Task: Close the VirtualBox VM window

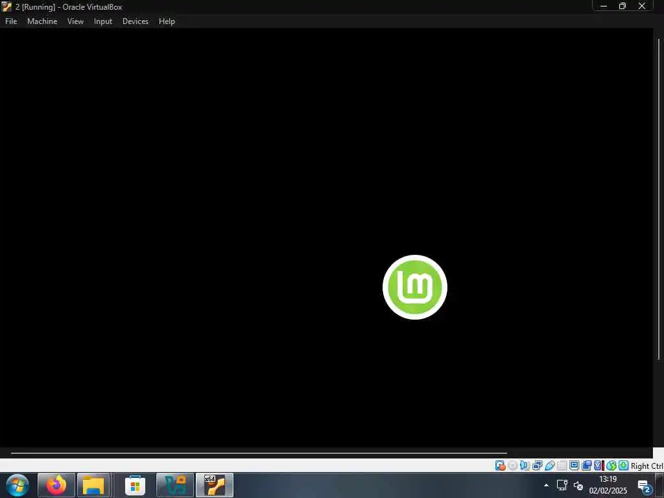Action: point(642,6)
